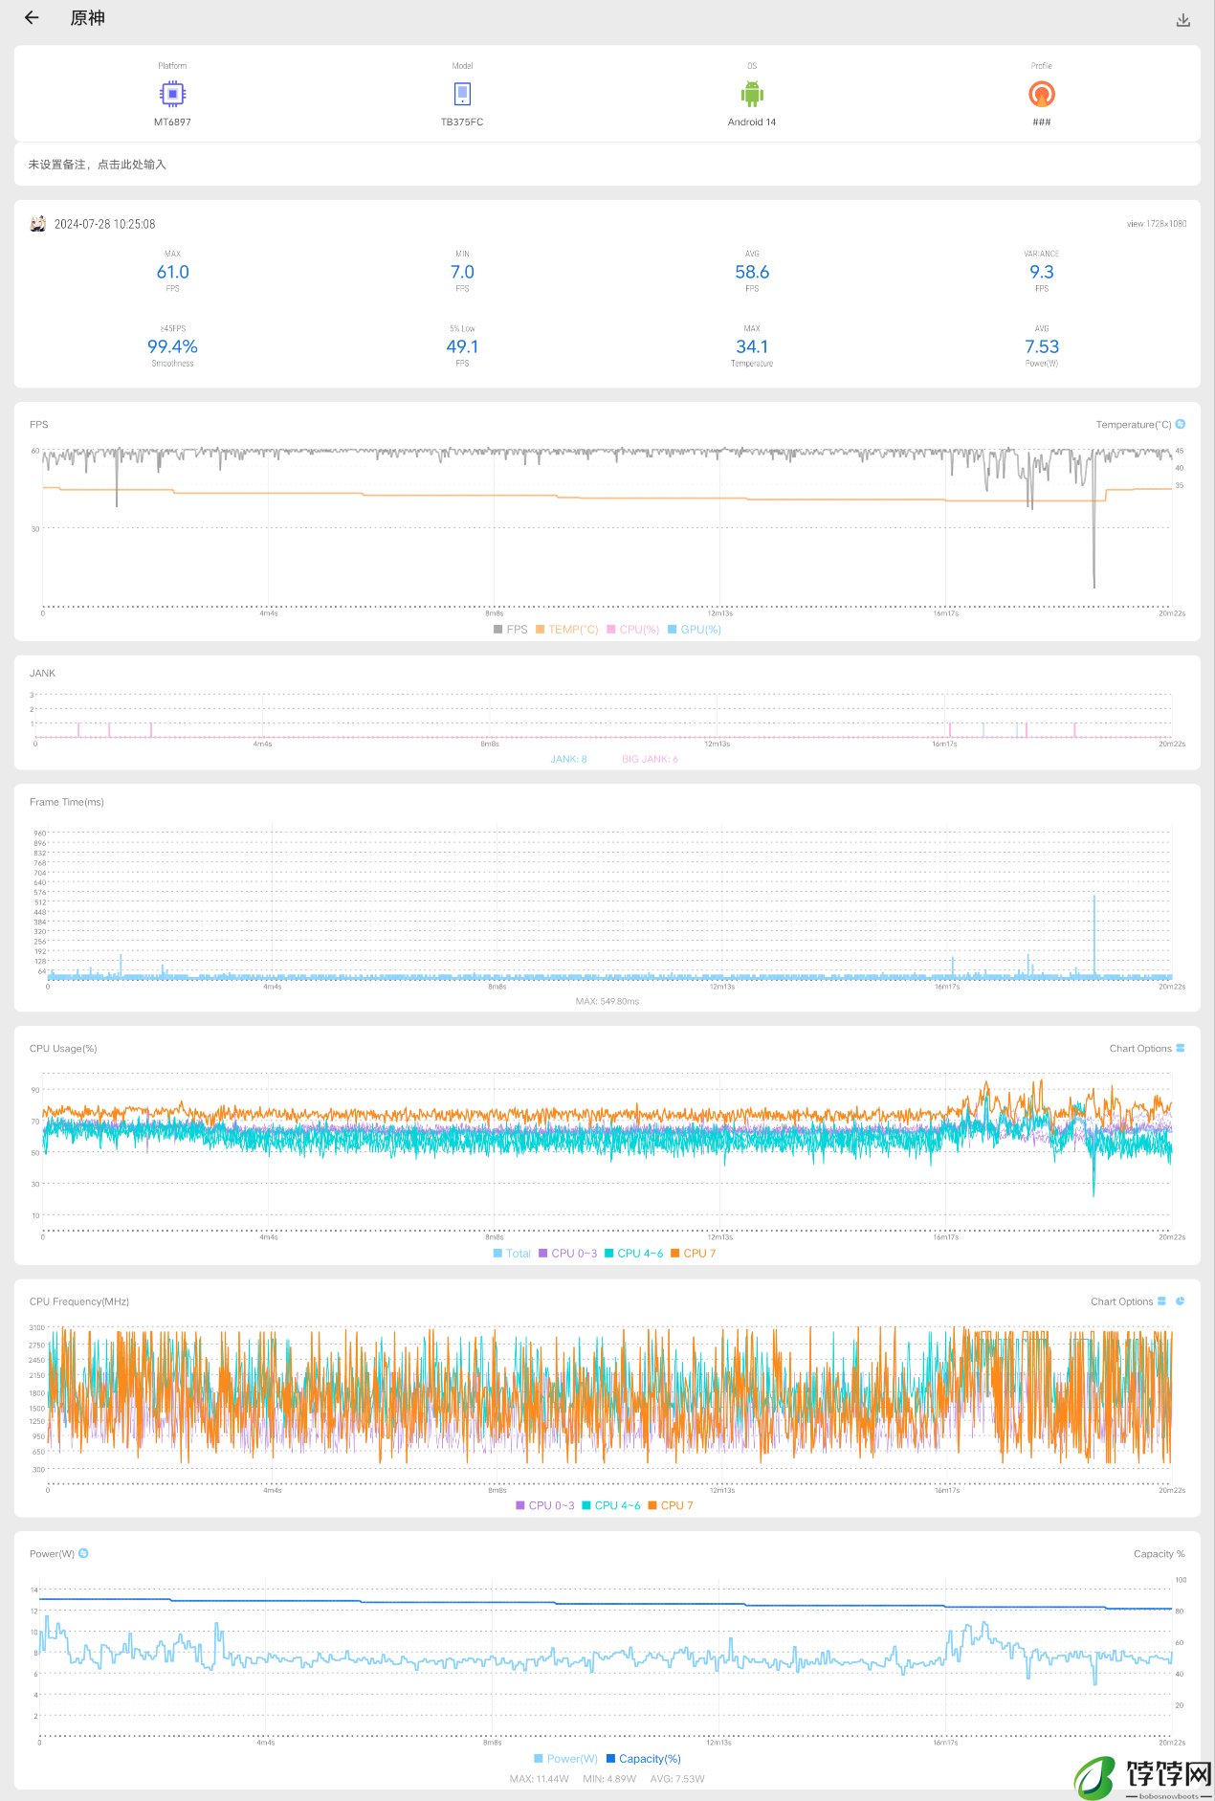The width and height of the screenshot is (1215, 1801).
Task: Click the Android 14 robot icon
Action: tap(752, 94)
